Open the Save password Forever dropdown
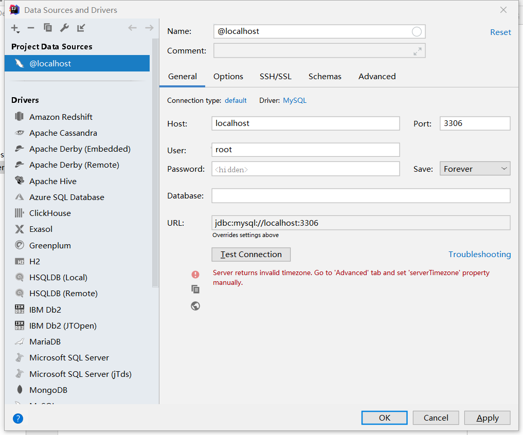 tap(475, 169)
